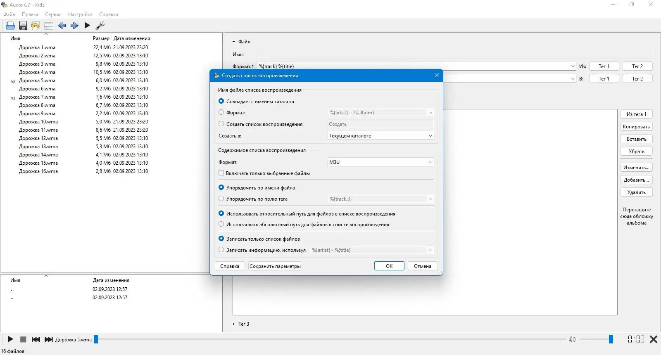The image size is (661, 355).
Task: Skip to next track in the player bar
Action: tap(49, 339)
